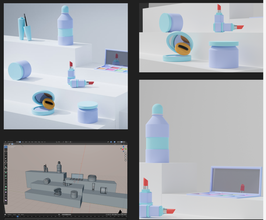Viewport: 266px width, 220px height.
Task: Enable vertex select mode
Action: [x=17, y=142]
